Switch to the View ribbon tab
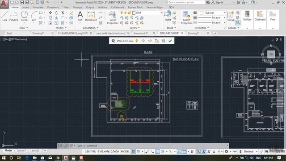Image resolution: width=286 pixels, height=161 pixels. 66,7
